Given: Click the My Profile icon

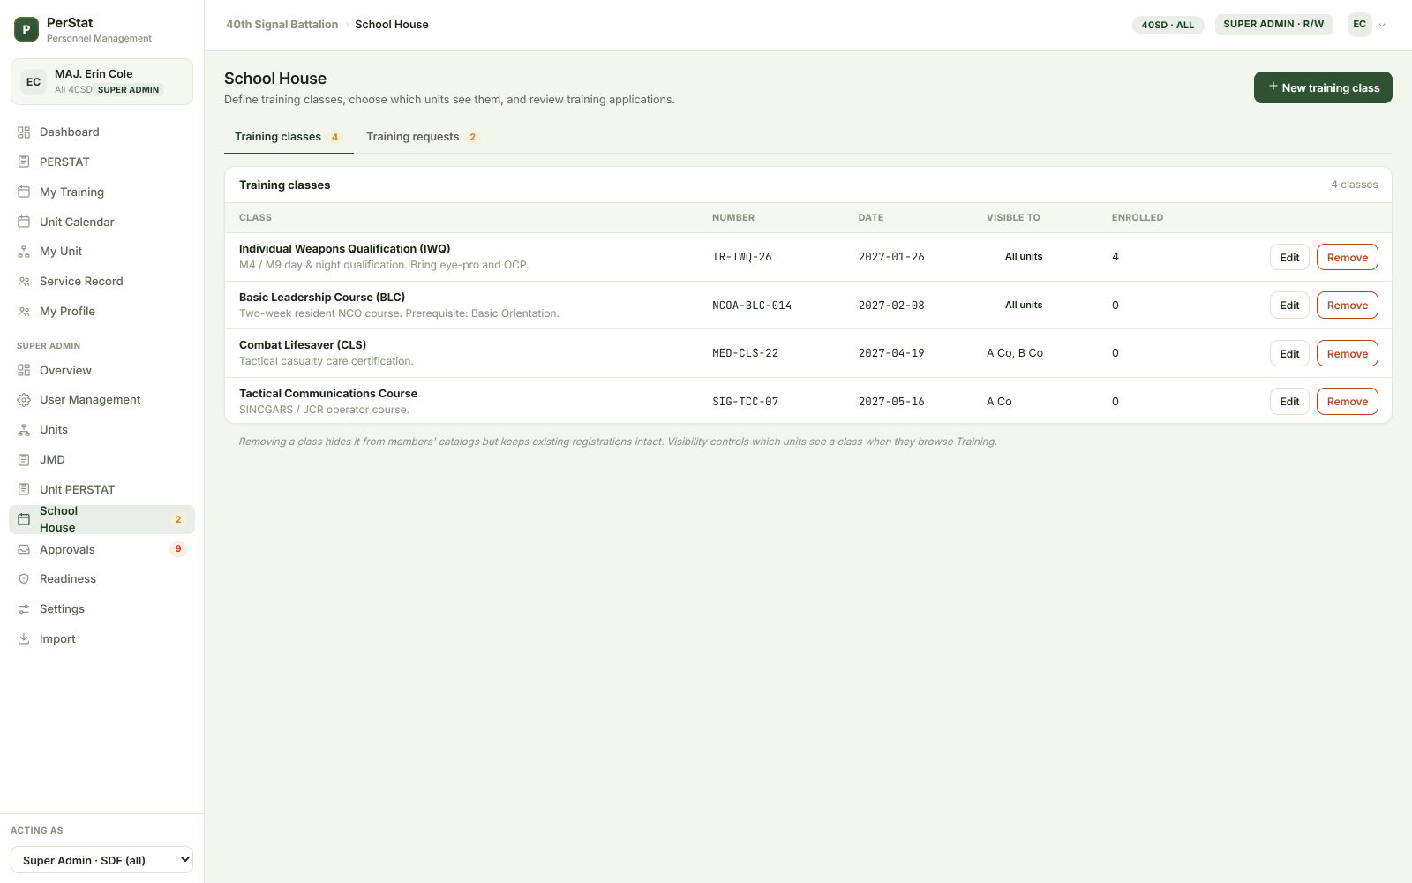Looking at the screenshot, I should coord(24,312).
